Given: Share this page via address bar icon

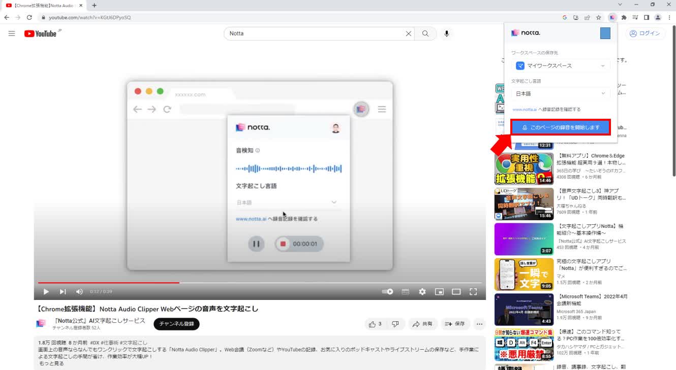Looking at the screenshot, I should click(x=587, y=17).
